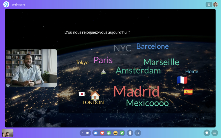
Task: Send the green clapping hands reaction
Action: pos(109,133)
